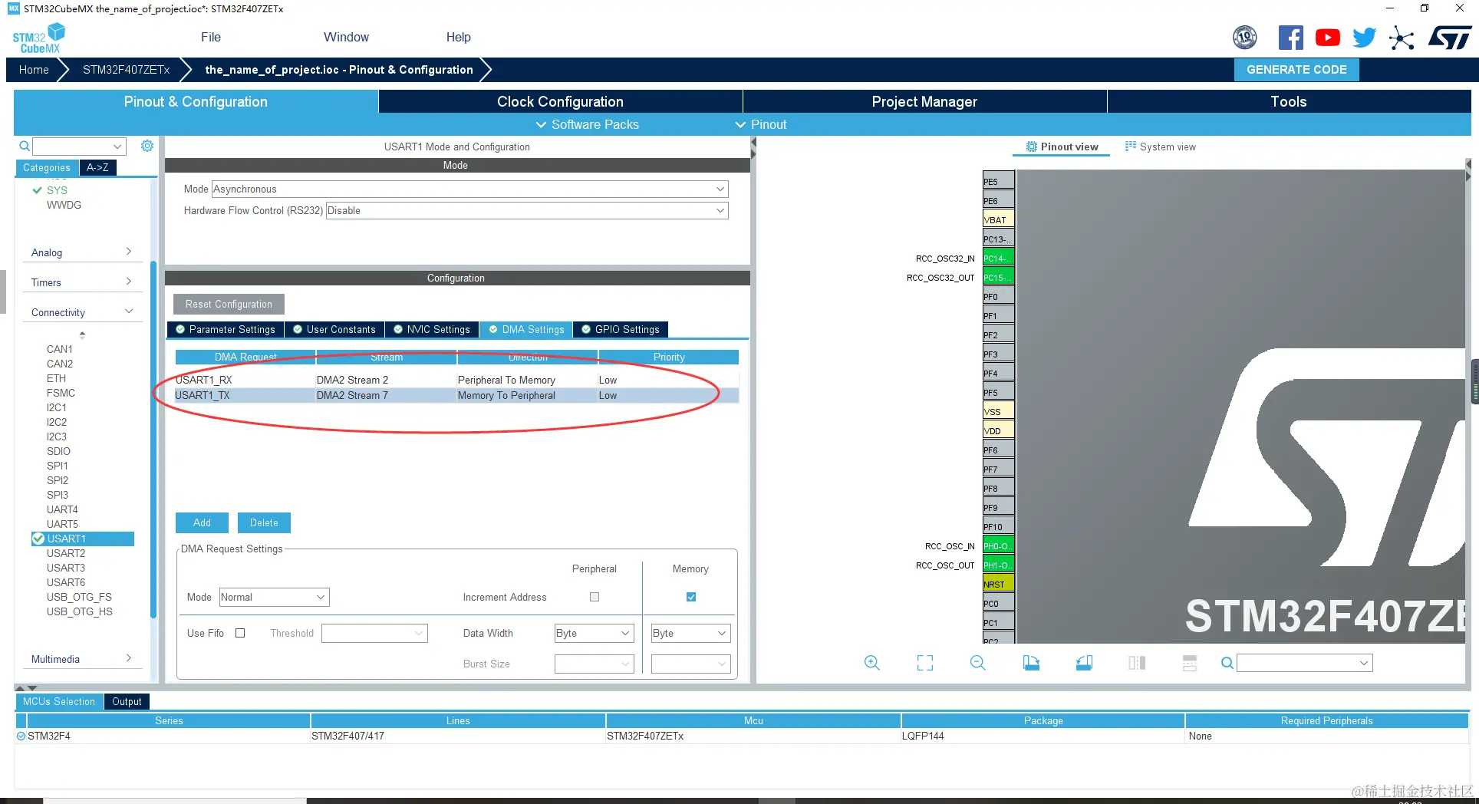
Task: Click the ST logo icon
Action: pos(1450,38)
